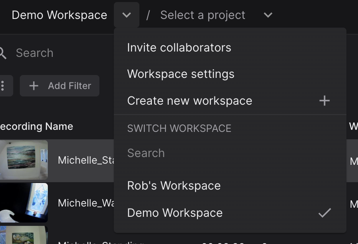This screenshot has height=244, width=358.
Task: Click the Demo Workspace title in the header
Action: pyautogui.click(x=59, y=15)
